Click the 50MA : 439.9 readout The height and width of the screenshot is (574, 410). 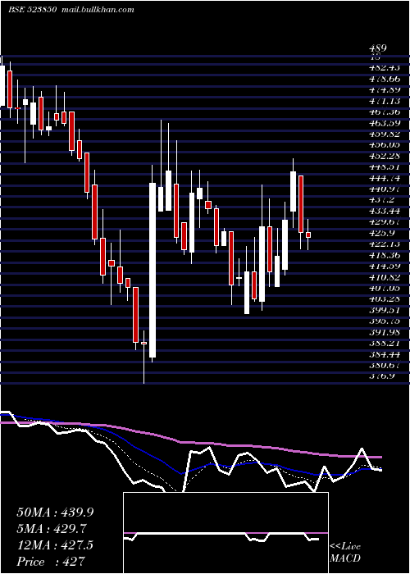click(55, 512)
